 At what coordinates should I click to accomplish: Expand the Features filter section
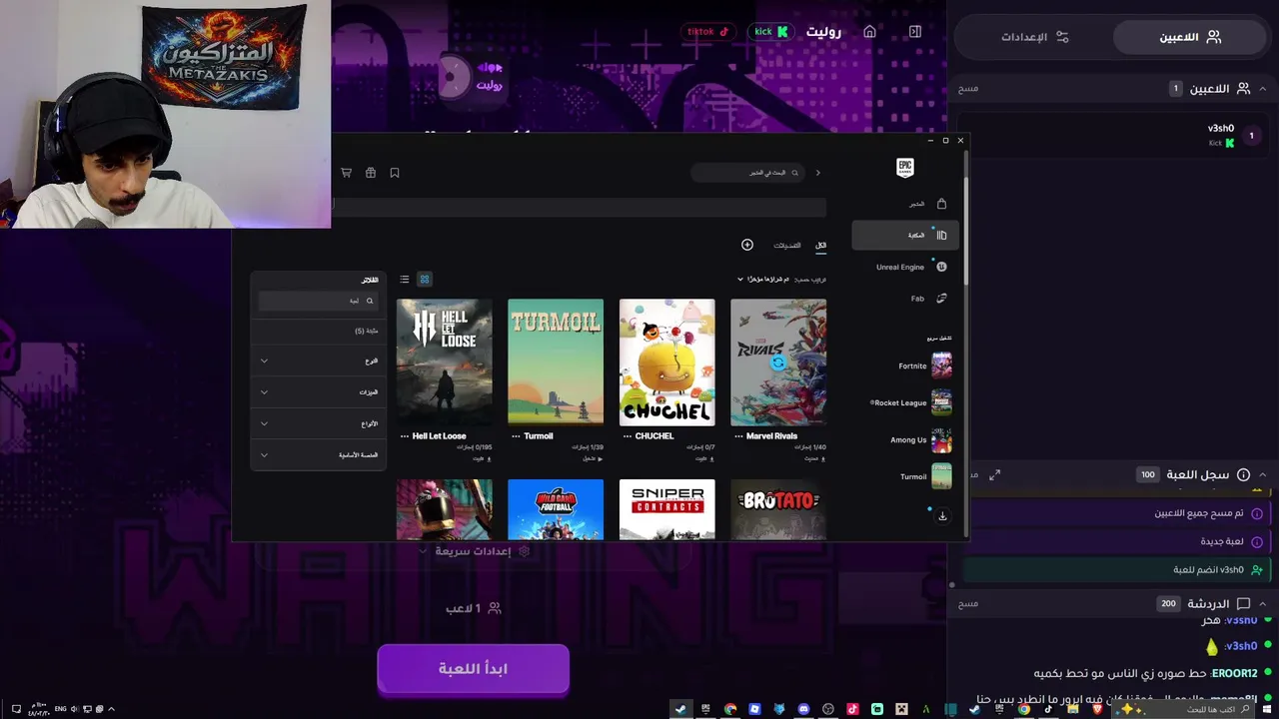click(318, 392)
